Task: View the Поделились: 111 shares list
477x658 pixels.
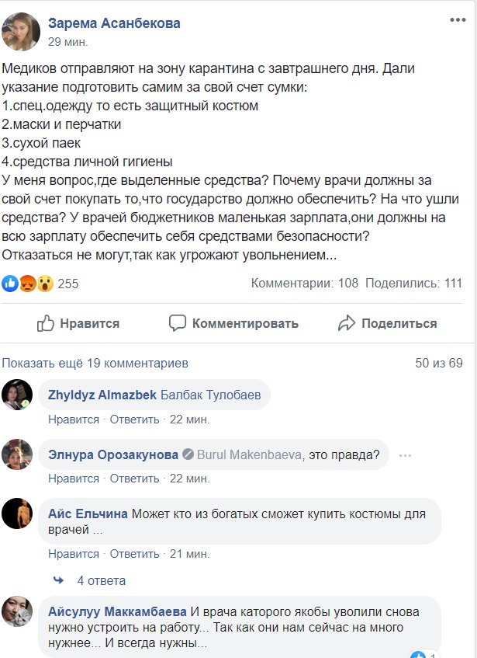Action: click(413, 284)
